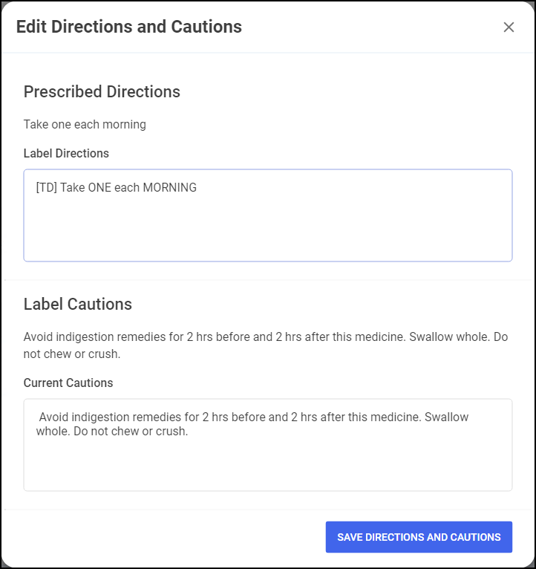
Task: Click the 'Label Directions' field label
Action: (x=66, y=154)
